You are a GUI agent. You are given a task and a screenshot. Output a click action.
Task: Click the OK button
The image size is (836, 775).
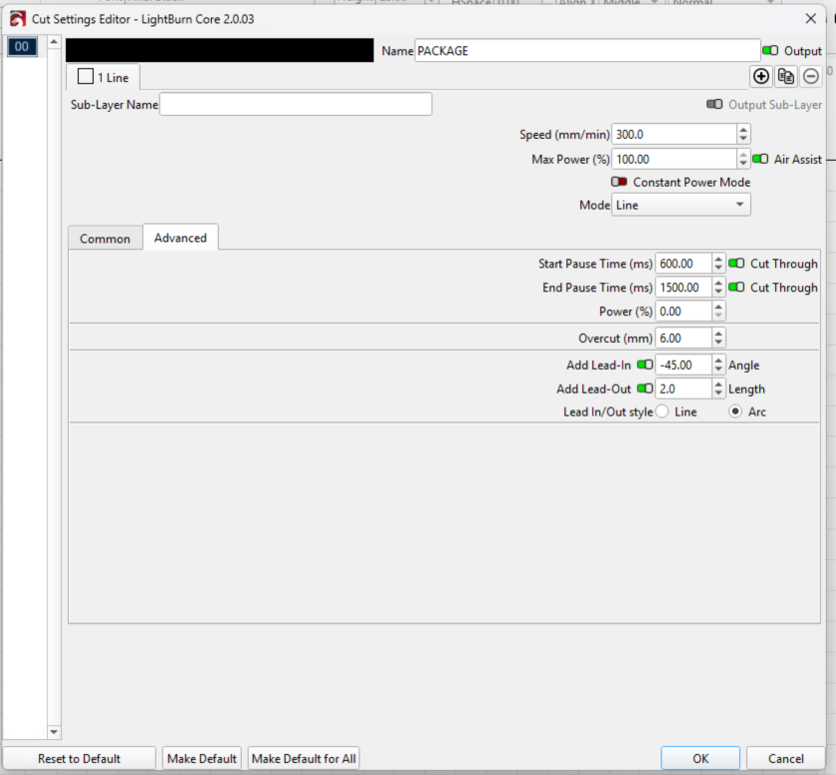pos(700,758)
